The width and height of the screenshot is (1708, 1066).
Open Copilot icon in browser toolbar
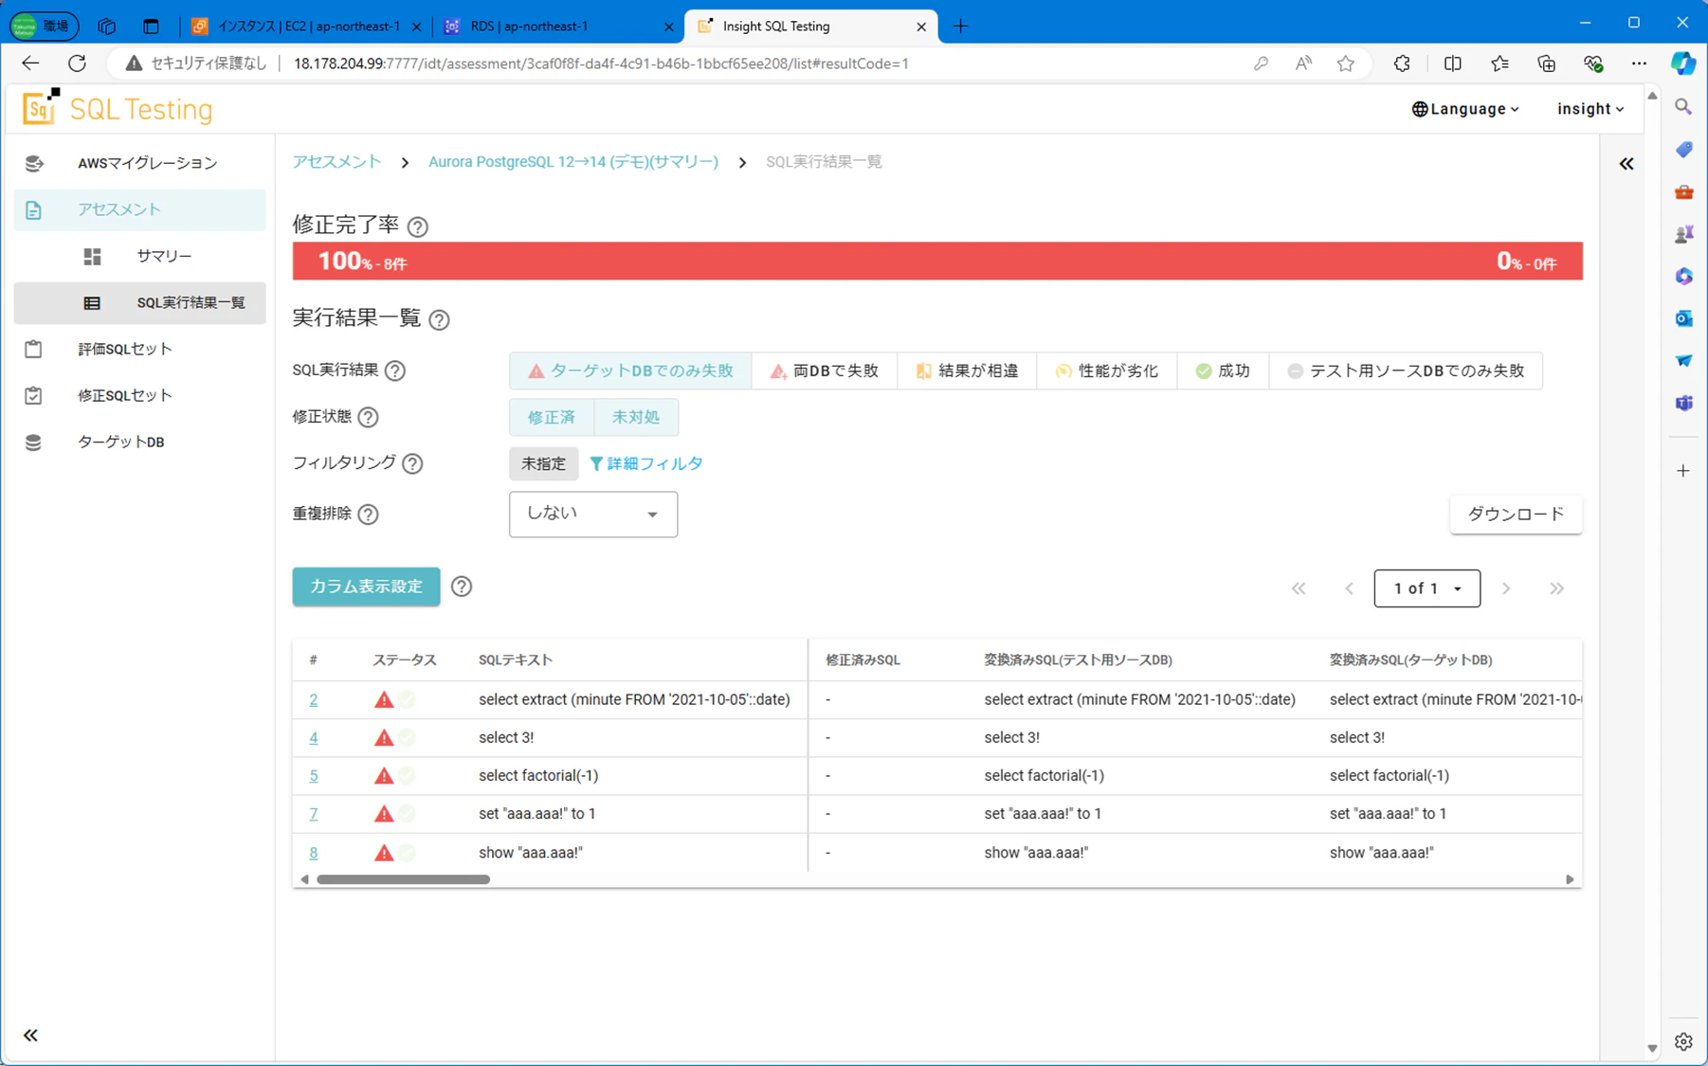(x=1683, y=63)
